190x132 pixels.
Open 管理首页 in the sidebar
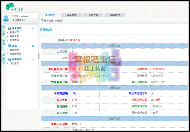(x=14, y=32)
